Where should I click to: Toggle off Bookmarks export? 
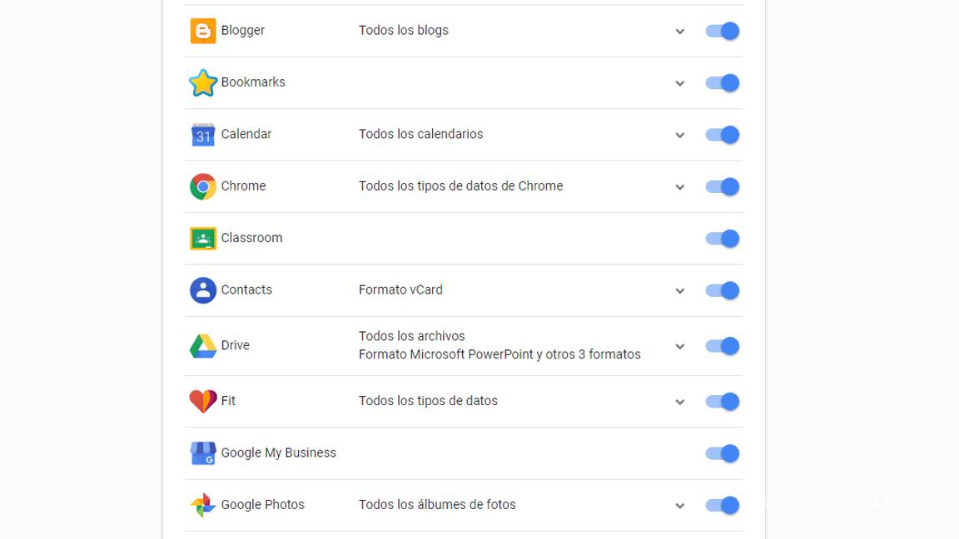[722, 82]
